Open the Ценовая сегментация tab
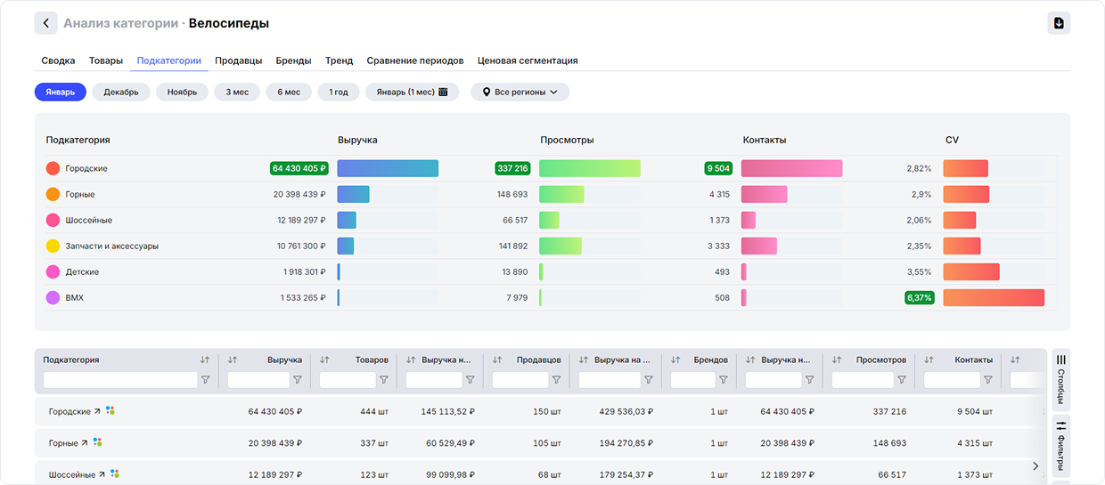The width and height of the screenshot is (1105, 485). tap(528, 61)
